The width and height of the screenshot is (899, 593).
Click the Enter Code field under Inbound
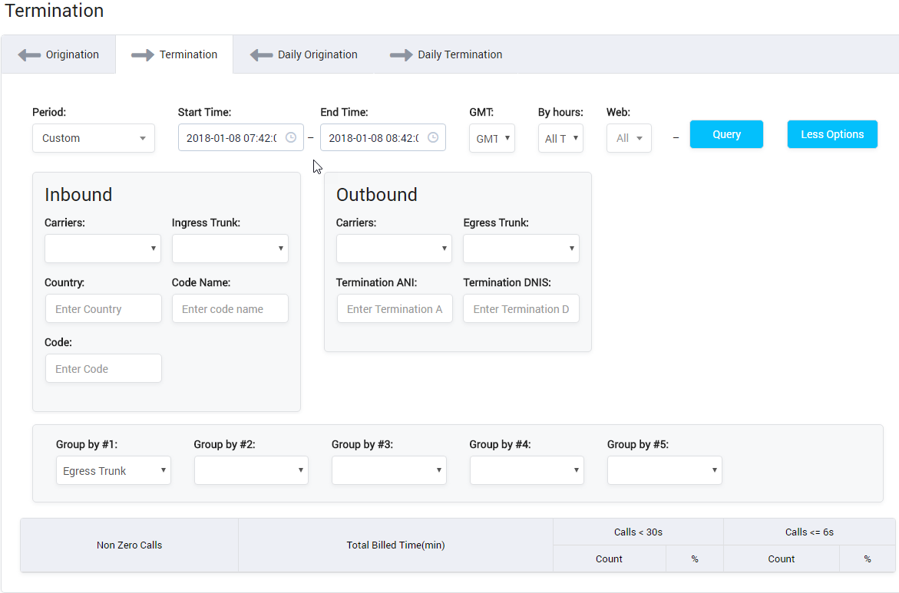tap(103, 368)
